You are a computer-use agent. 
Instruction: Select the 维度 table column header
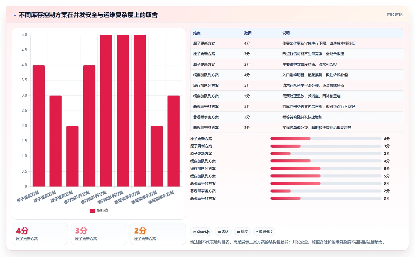click(197, 33)
